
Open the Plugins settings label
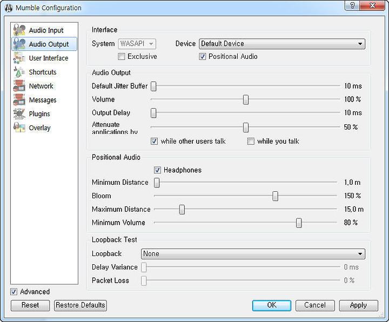[39, 114]
